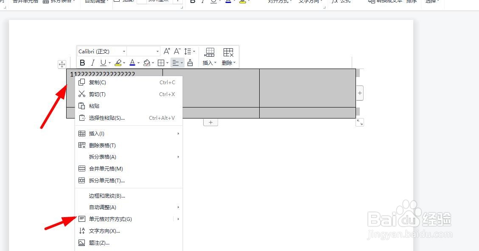Click the format painter icon on floating toolbar
Image resolution: width=479 pixels, height=251 pixels.
pos(190,63)
